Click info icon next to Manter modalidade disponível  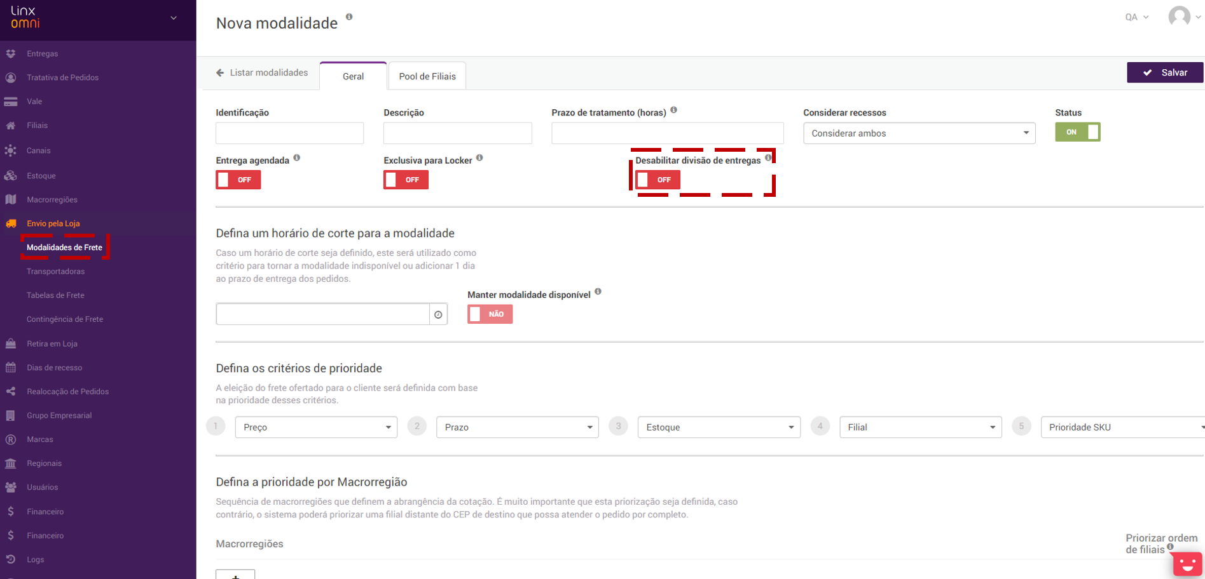click(x=598, y=292)
